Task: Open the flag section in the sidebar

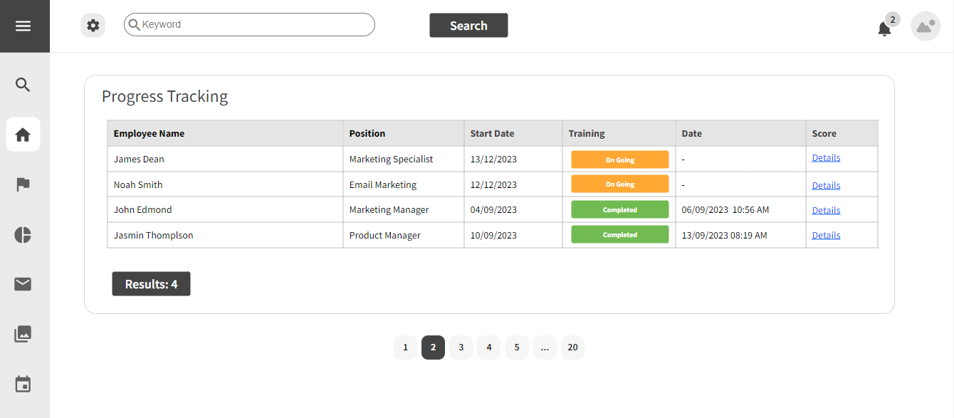Action: click(23, 184)
